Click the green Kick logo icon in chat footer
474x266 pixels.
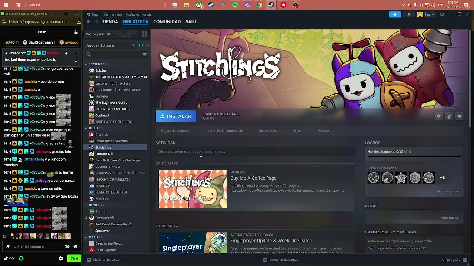point(21,259)
